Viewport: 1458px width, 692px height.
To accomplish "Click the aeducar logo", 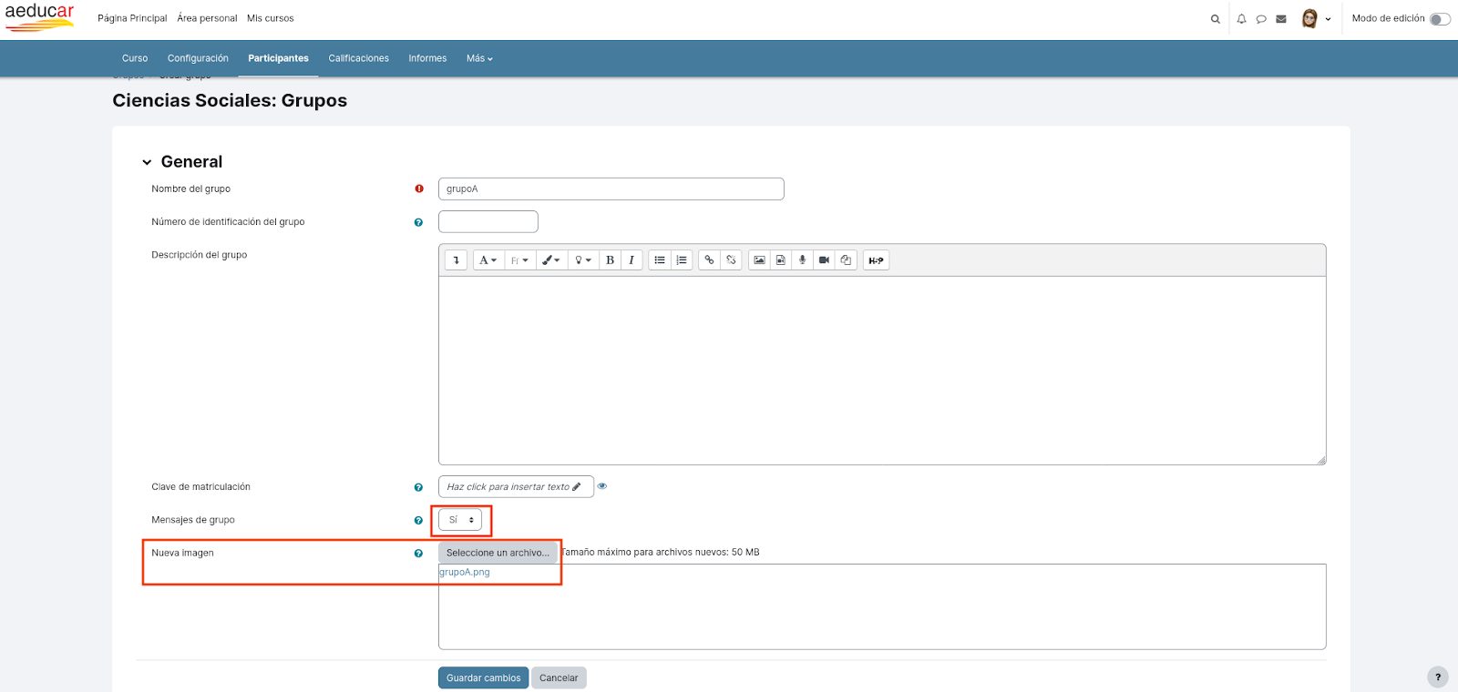I will 39,17.
